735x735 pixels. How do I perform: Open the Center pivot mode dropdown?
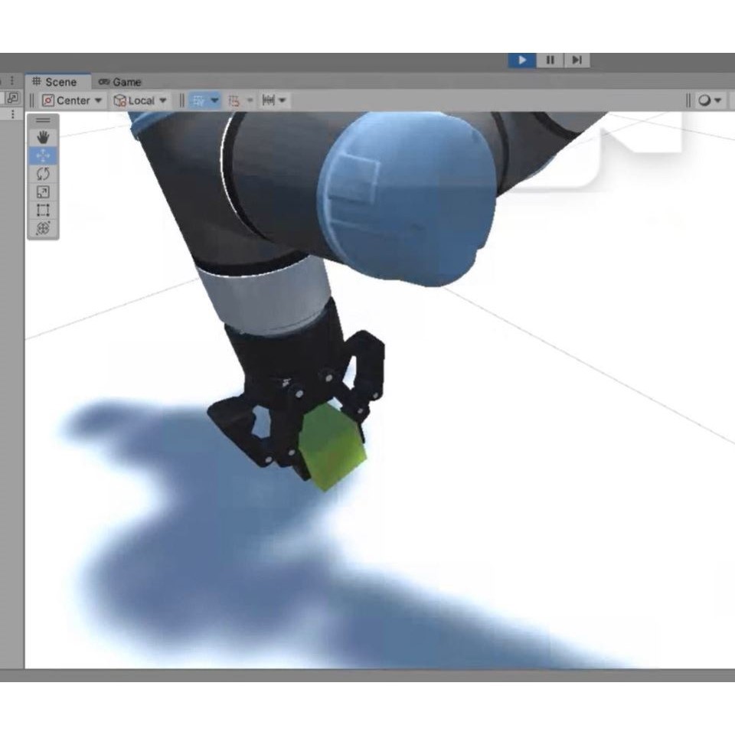[72, 100]
